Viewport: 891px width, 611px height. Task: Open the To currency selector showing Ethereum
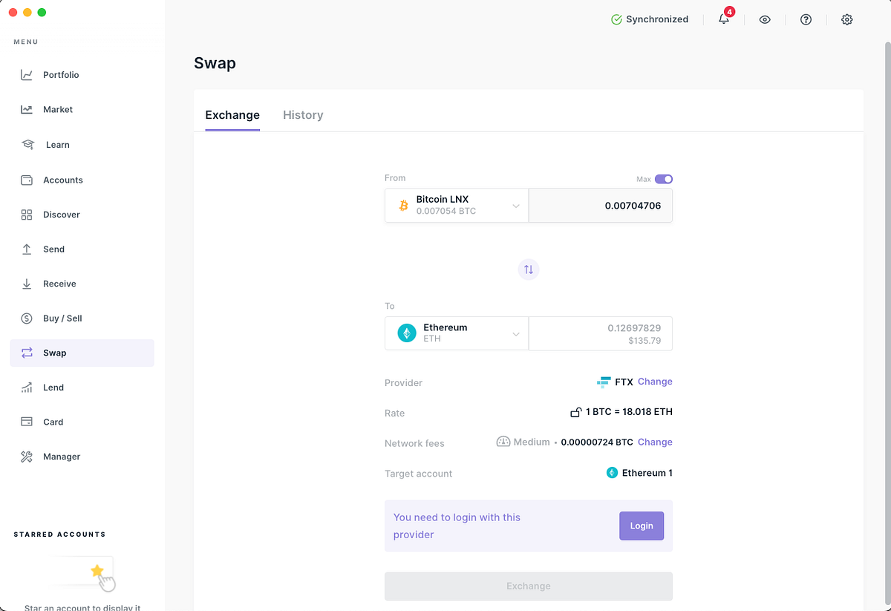[x=456, y=333]
